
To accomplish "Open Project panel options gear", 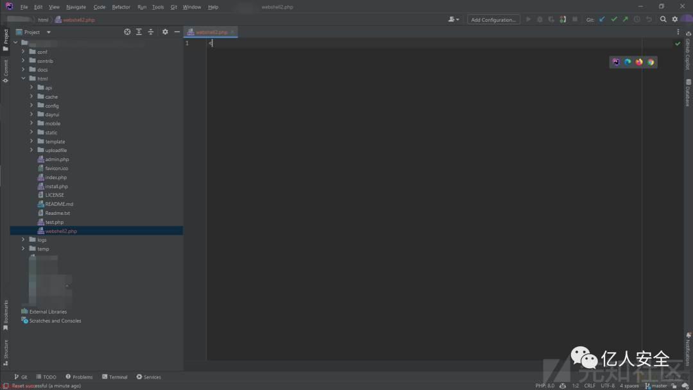I will [x=165, y=32].
